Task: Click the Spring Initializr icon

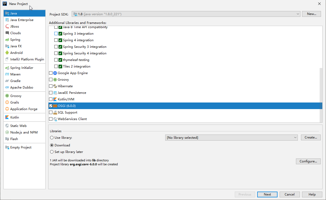Action: 7,68
